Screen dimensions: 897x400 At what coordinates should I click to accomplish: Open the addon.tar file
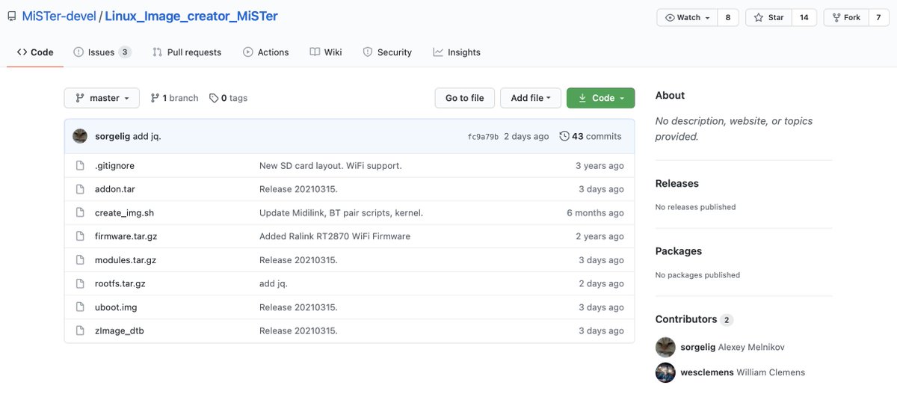point(115,189)
